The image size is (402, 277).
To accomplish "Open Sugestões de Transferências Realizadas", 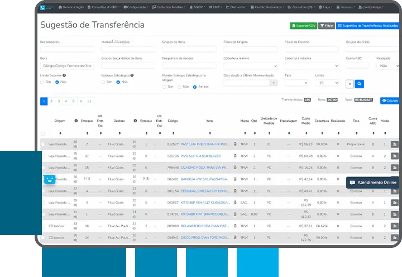I will [x=367, y=26].
